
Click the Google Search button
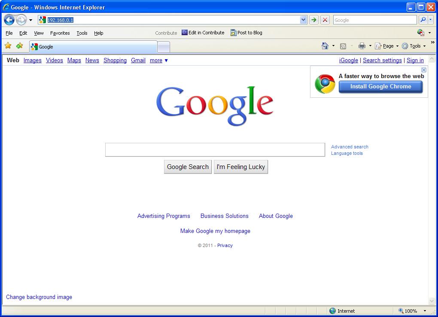pyautogui.click(x=188, y=167)
